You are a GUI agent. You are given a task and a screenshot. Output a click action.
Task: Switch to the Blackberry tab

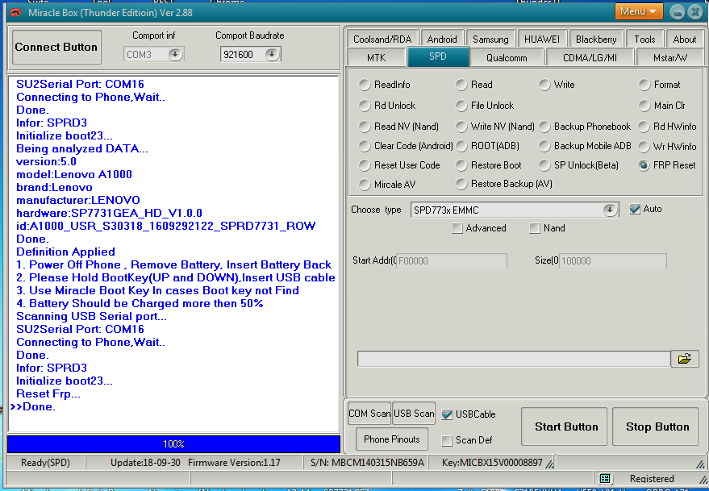tap(596, 39)
